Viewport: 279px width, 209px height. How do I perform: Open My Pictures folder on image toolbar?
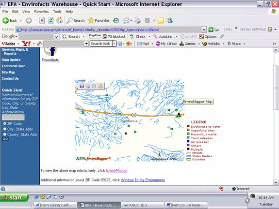pos(100,86)
